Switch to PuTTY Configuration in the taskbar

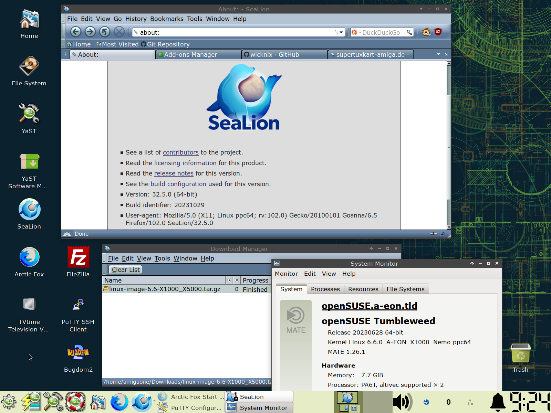click(x=190, y=407)
